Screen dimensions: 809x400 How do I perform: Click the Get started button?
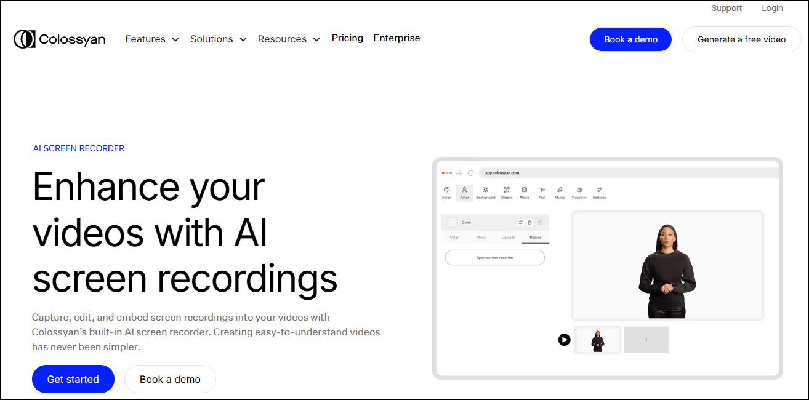coord(73,379)
